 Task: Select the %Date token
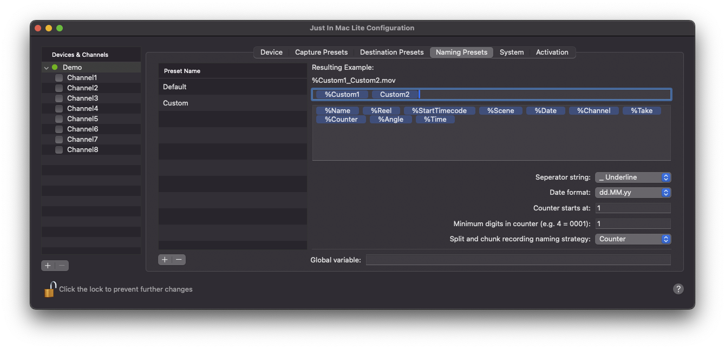pos(545,110)
